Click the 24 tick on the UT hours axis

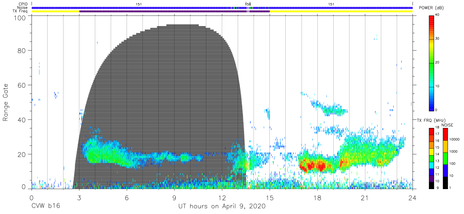click(x=412, y=198)
